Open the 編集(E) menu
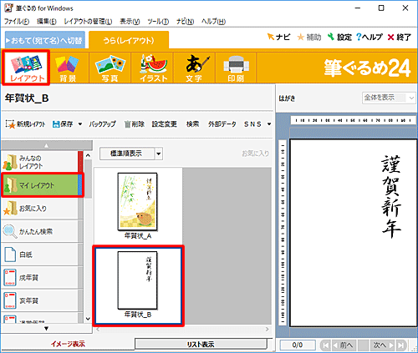 click(47, 22)
